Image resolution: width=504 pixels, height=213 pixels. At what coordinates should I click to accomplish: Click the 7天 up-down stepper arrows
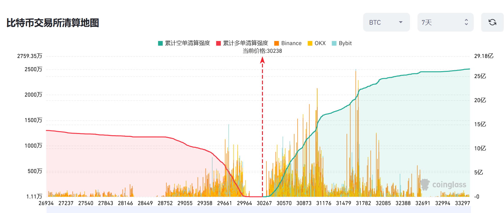pos(466,22)
